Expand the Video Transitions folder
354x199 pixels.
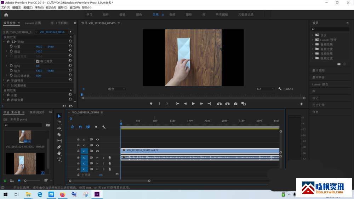pos(313,58)
